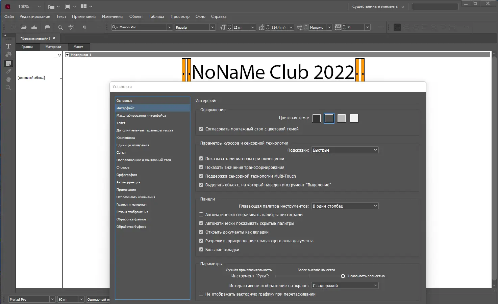Toggle Разрешить прикрепление плавающего окна документа
498x304 pixels.
pos(201,241)
